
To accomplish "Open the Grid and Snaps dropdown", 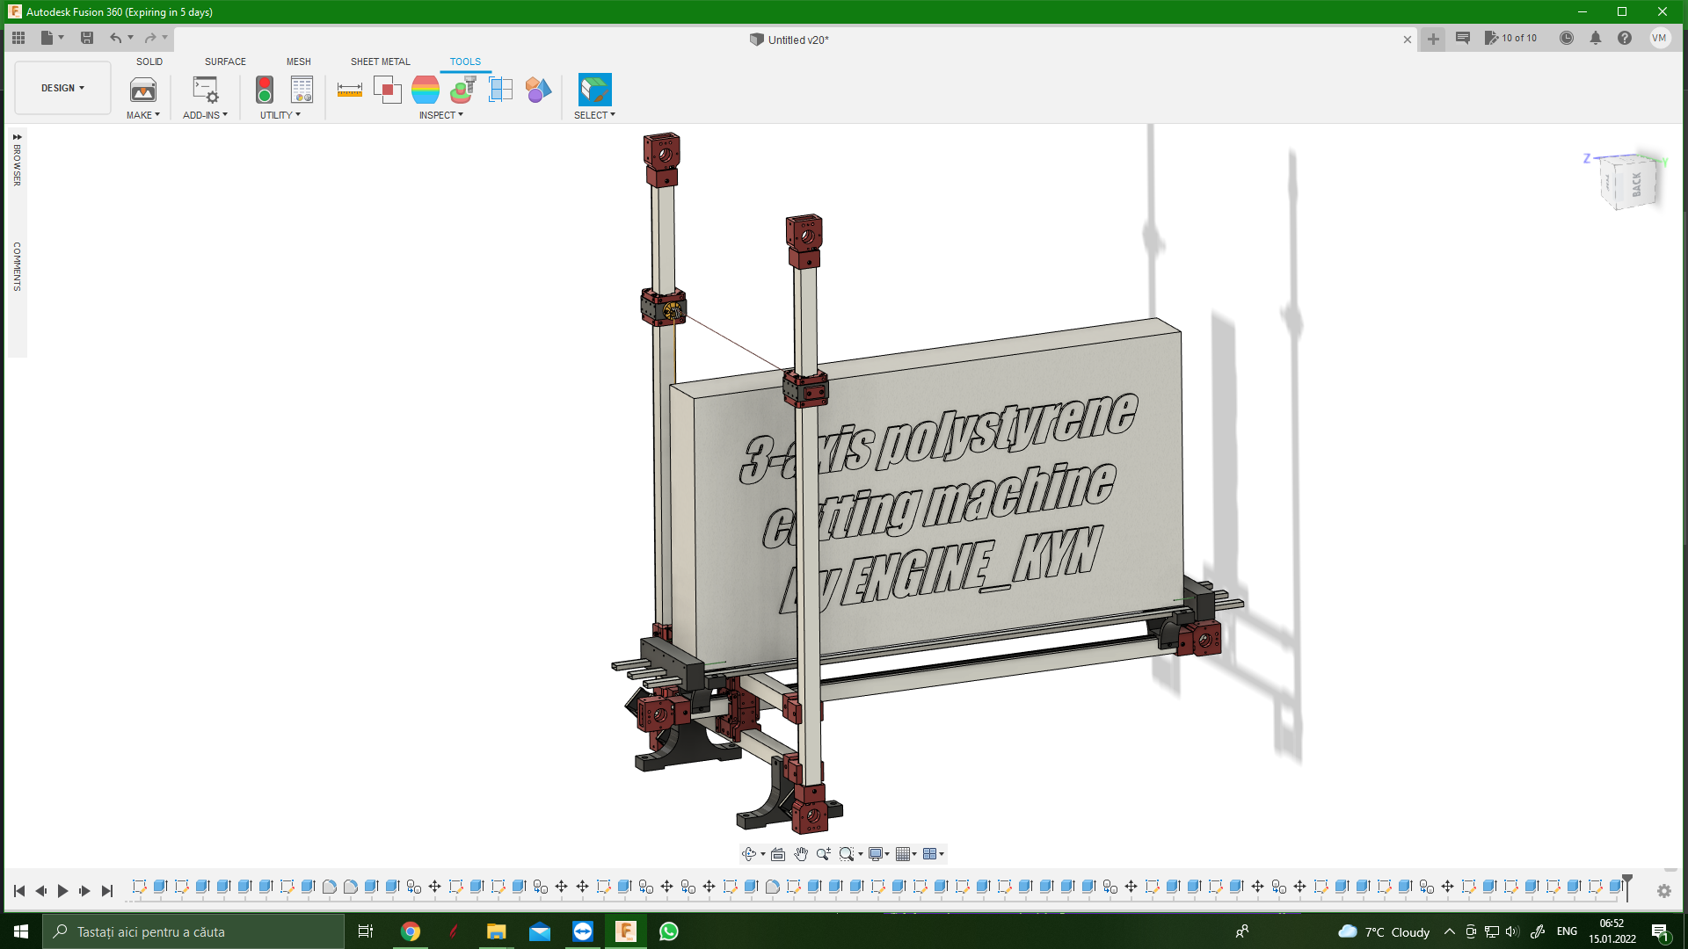I will 906,854.
